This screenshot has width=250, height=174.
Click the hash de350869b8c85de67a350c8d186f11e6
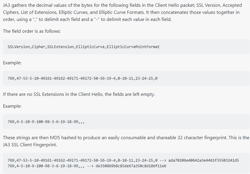tap(131, 166)
